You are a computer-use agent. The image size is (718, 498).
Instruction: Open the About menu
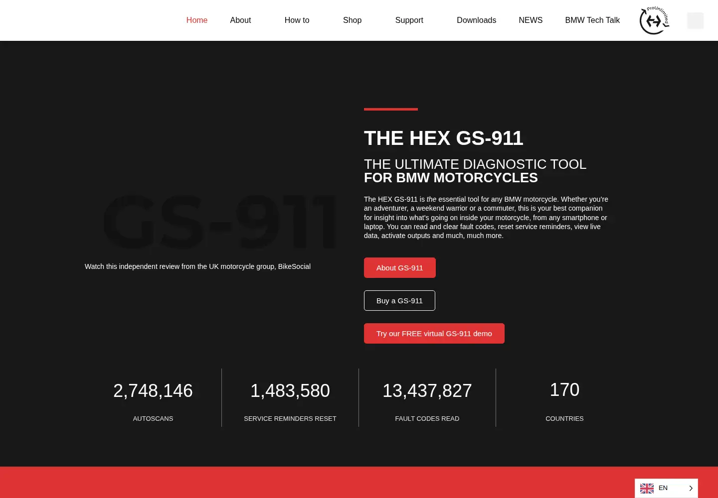point(240,20)
